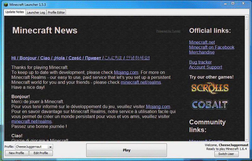Viewport: 252px width, 161px height.
Task: Click the Minecraft News heading
Action: pyautogui.click(x=45, y=30)
